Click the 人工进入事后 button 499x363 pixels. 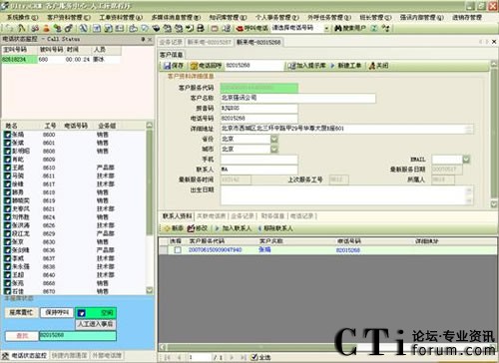click(96, 324)
